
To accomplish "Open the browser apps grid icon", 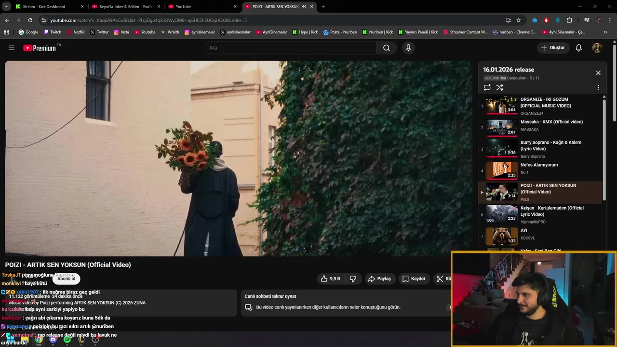I will click(x=6, y=32).
